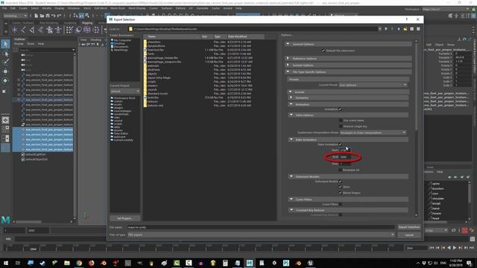Viewport: 477px width, 268px height.
Task: Click the Maya timeline current frame marker
Action: 33,249
